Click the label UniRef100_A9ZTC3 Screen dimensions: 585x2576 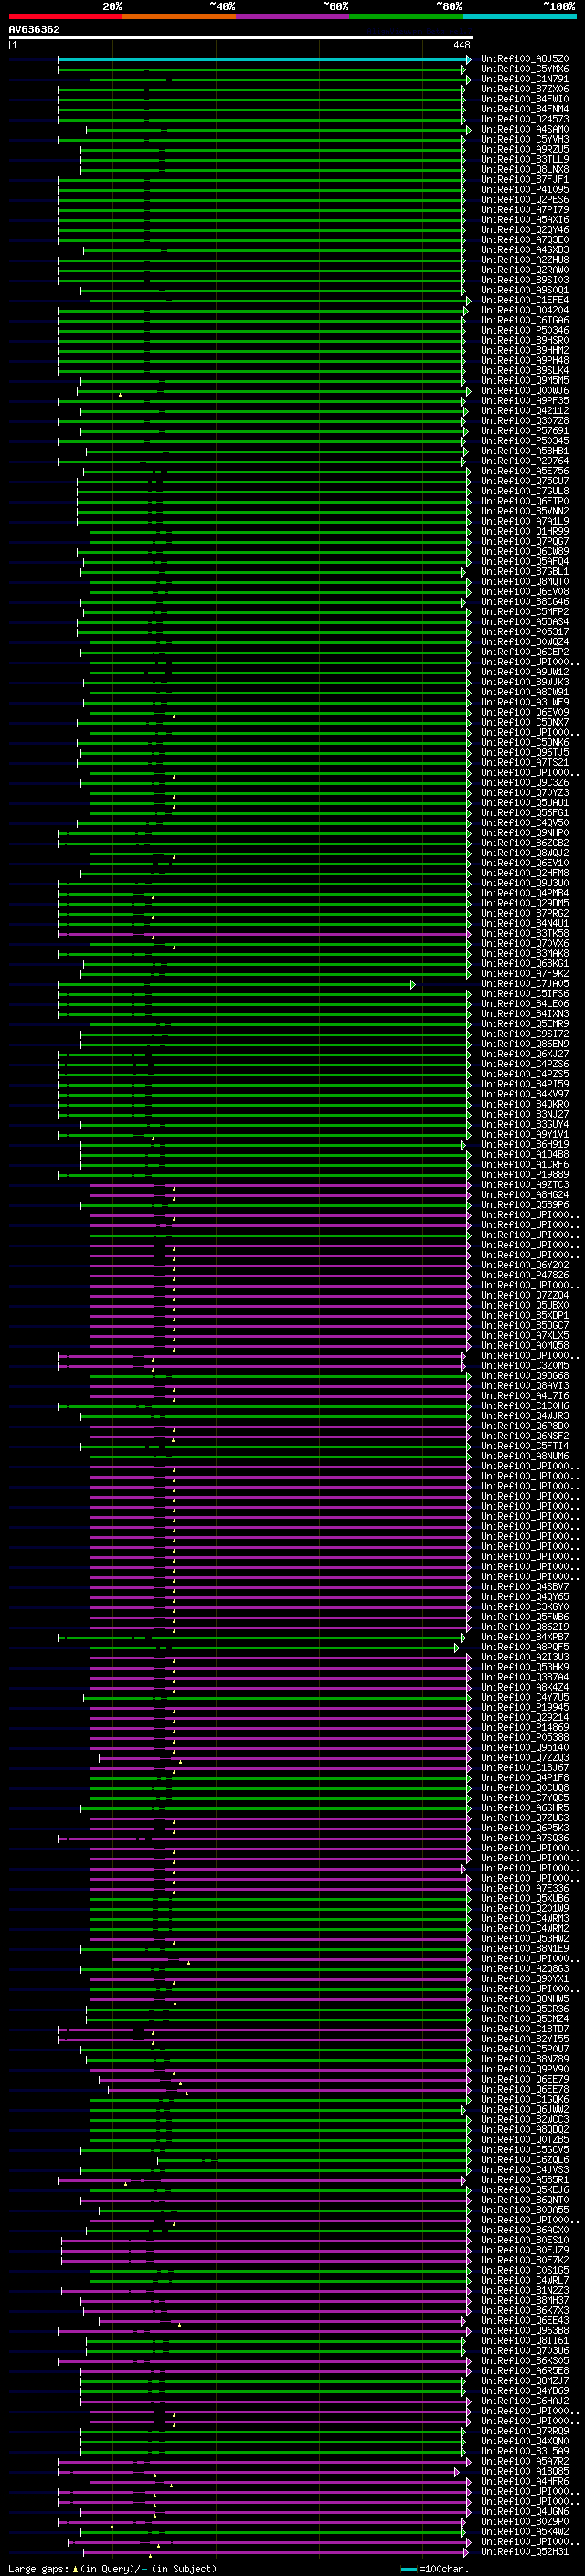click(525, 1186)
